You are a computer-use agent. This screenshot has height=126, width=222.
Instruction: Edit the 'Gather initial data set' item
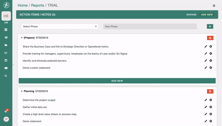click(x=206, y=107)
